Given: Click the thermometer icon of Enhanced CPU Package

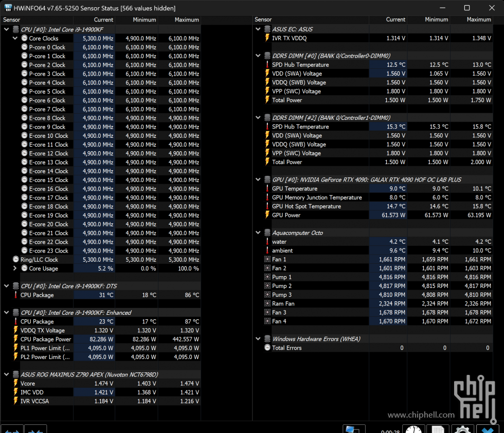Looking at the screenshot, I should pos(15,321).
